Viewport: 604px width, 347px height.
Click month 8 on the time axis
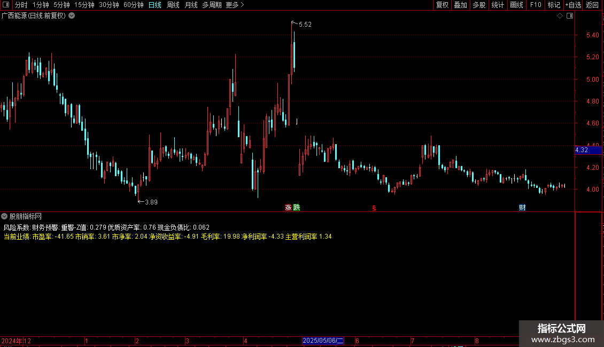pyautogui.click(x=477, y=341)
